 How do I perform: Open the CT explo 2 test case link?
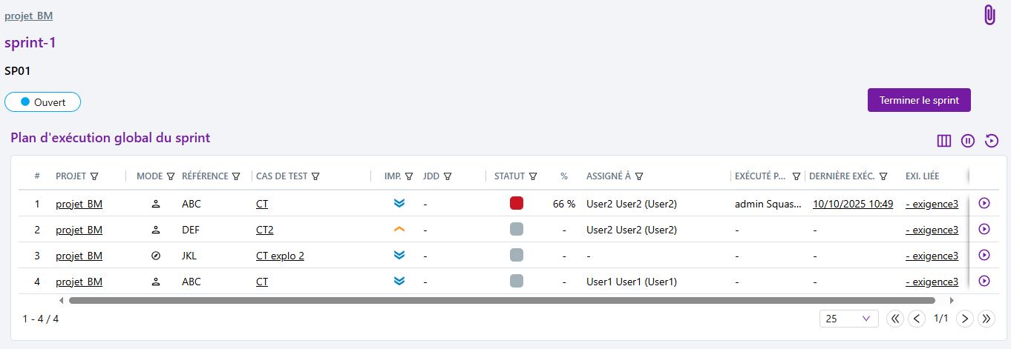point(280,256)
